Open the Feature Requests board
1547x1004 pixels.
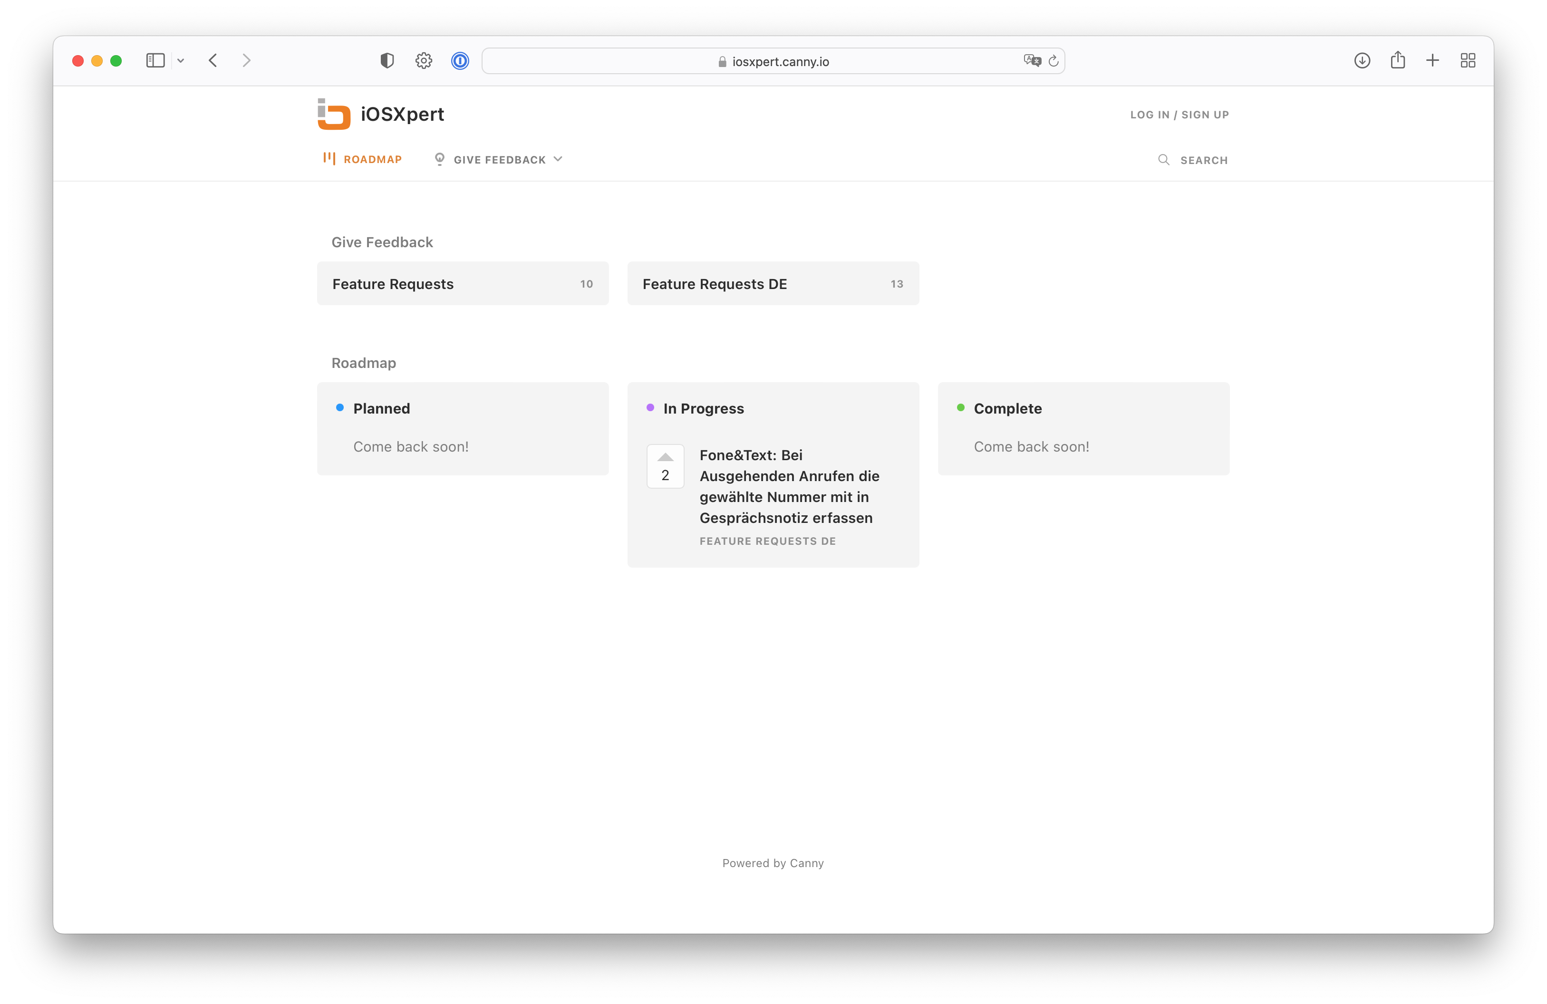pos(463,283)
